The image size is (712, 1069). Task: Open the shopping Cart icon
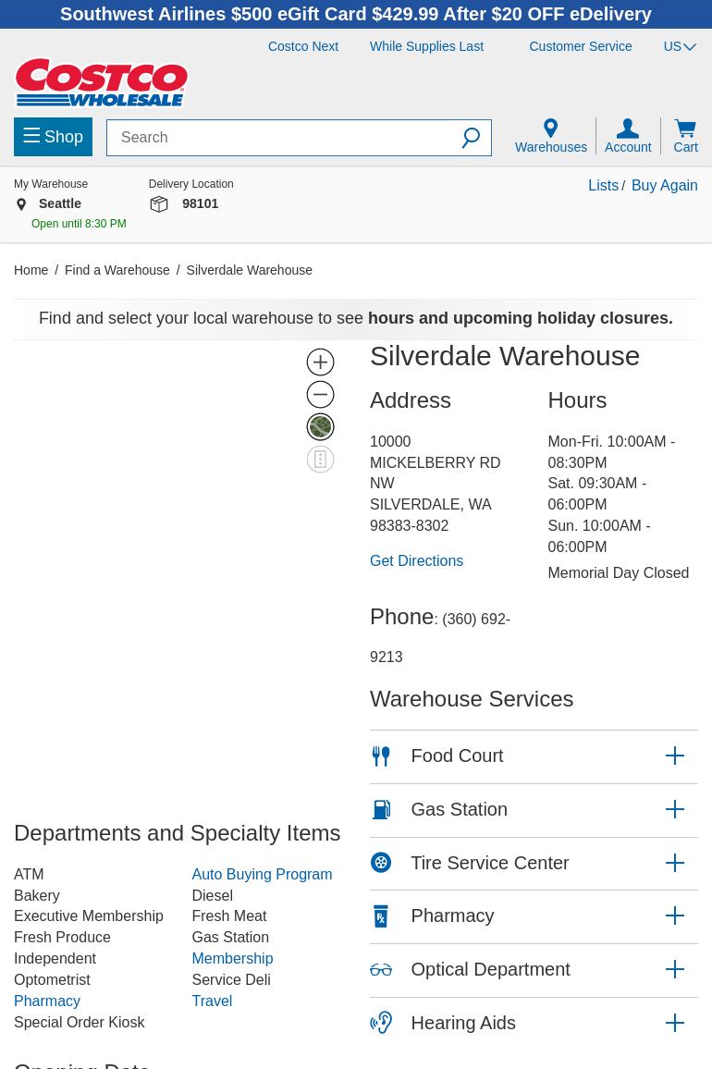[685, 136]
